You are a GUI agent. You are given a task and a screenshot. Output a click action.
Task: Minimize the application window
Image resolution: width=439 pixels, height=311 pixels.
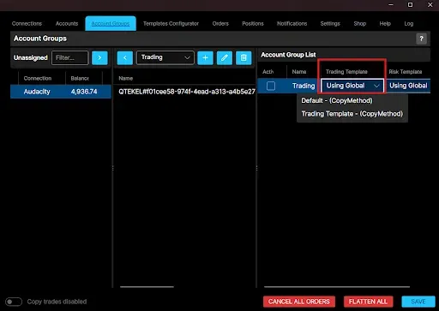pos(391,5)
